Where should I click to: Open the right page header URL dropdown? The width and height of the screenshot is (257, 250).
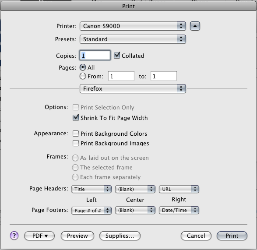click(179, 189)
